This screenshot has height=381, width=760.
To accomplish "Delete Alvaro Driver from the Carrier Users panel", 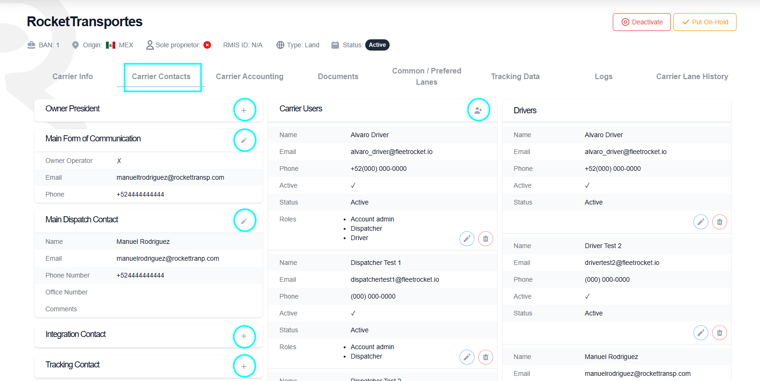I will (x=486, y=239).
